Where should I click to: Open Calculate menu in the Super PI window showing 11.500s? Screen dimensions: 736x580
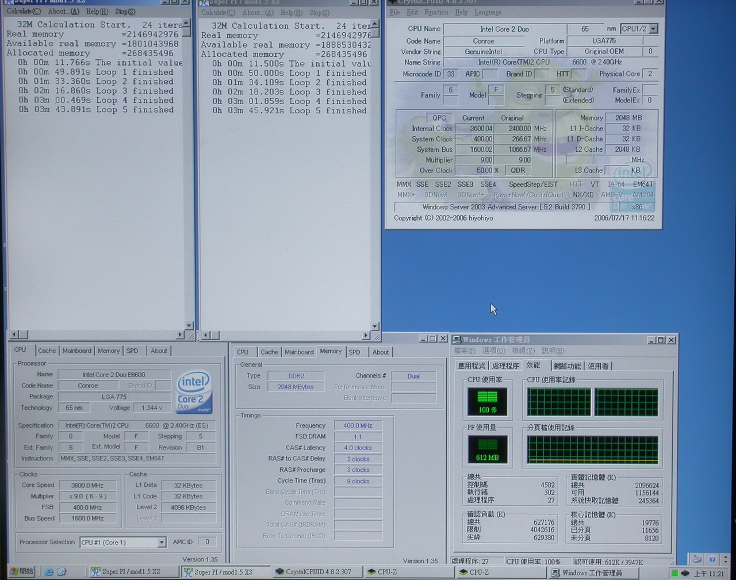click(x=218, y=13)
